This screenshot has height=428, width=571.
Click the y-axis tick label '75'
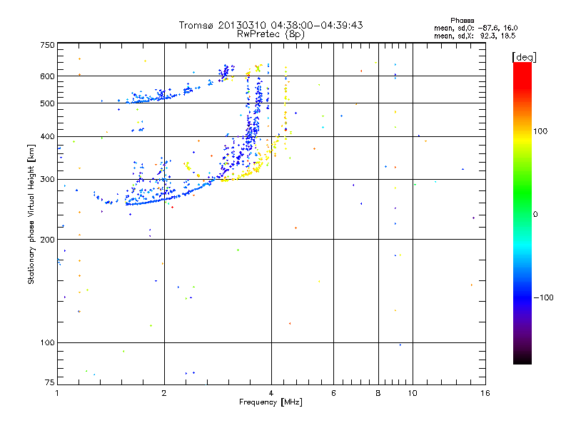[x=50, y=382]
